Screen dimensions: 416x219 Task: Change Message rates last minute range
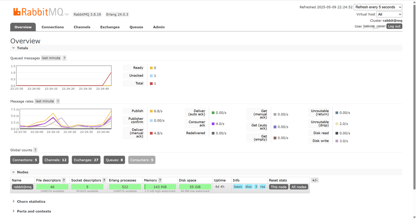click(45, 101)
